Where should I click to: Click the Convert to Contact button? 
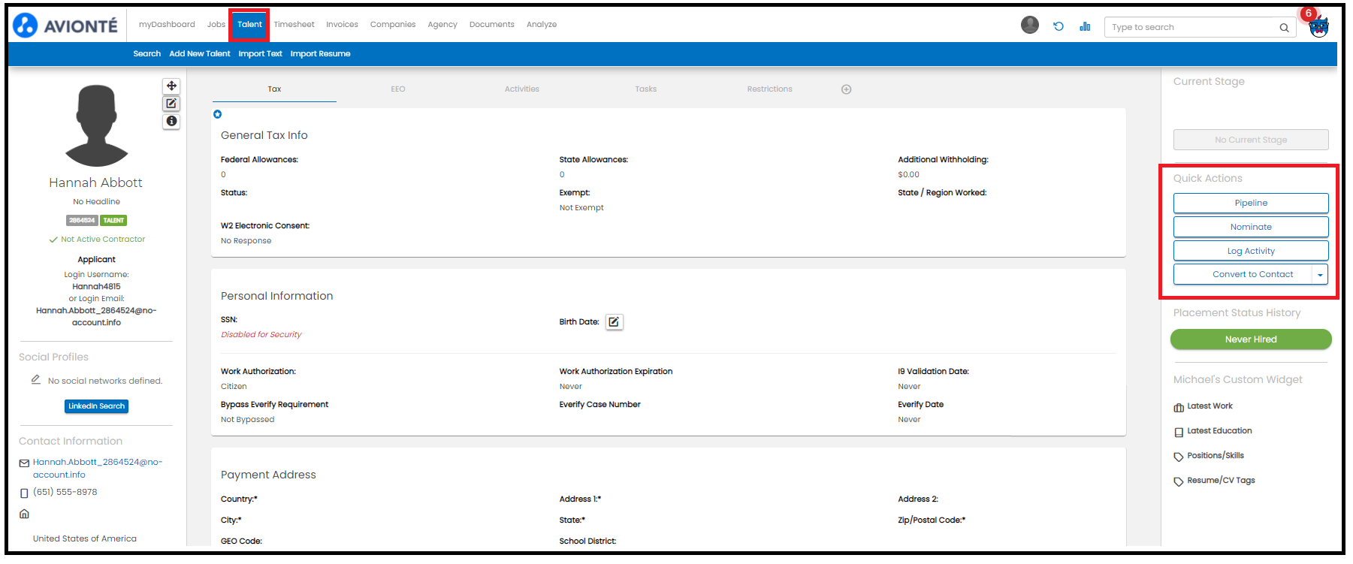pyautogui.click(x=1243, y=275)
